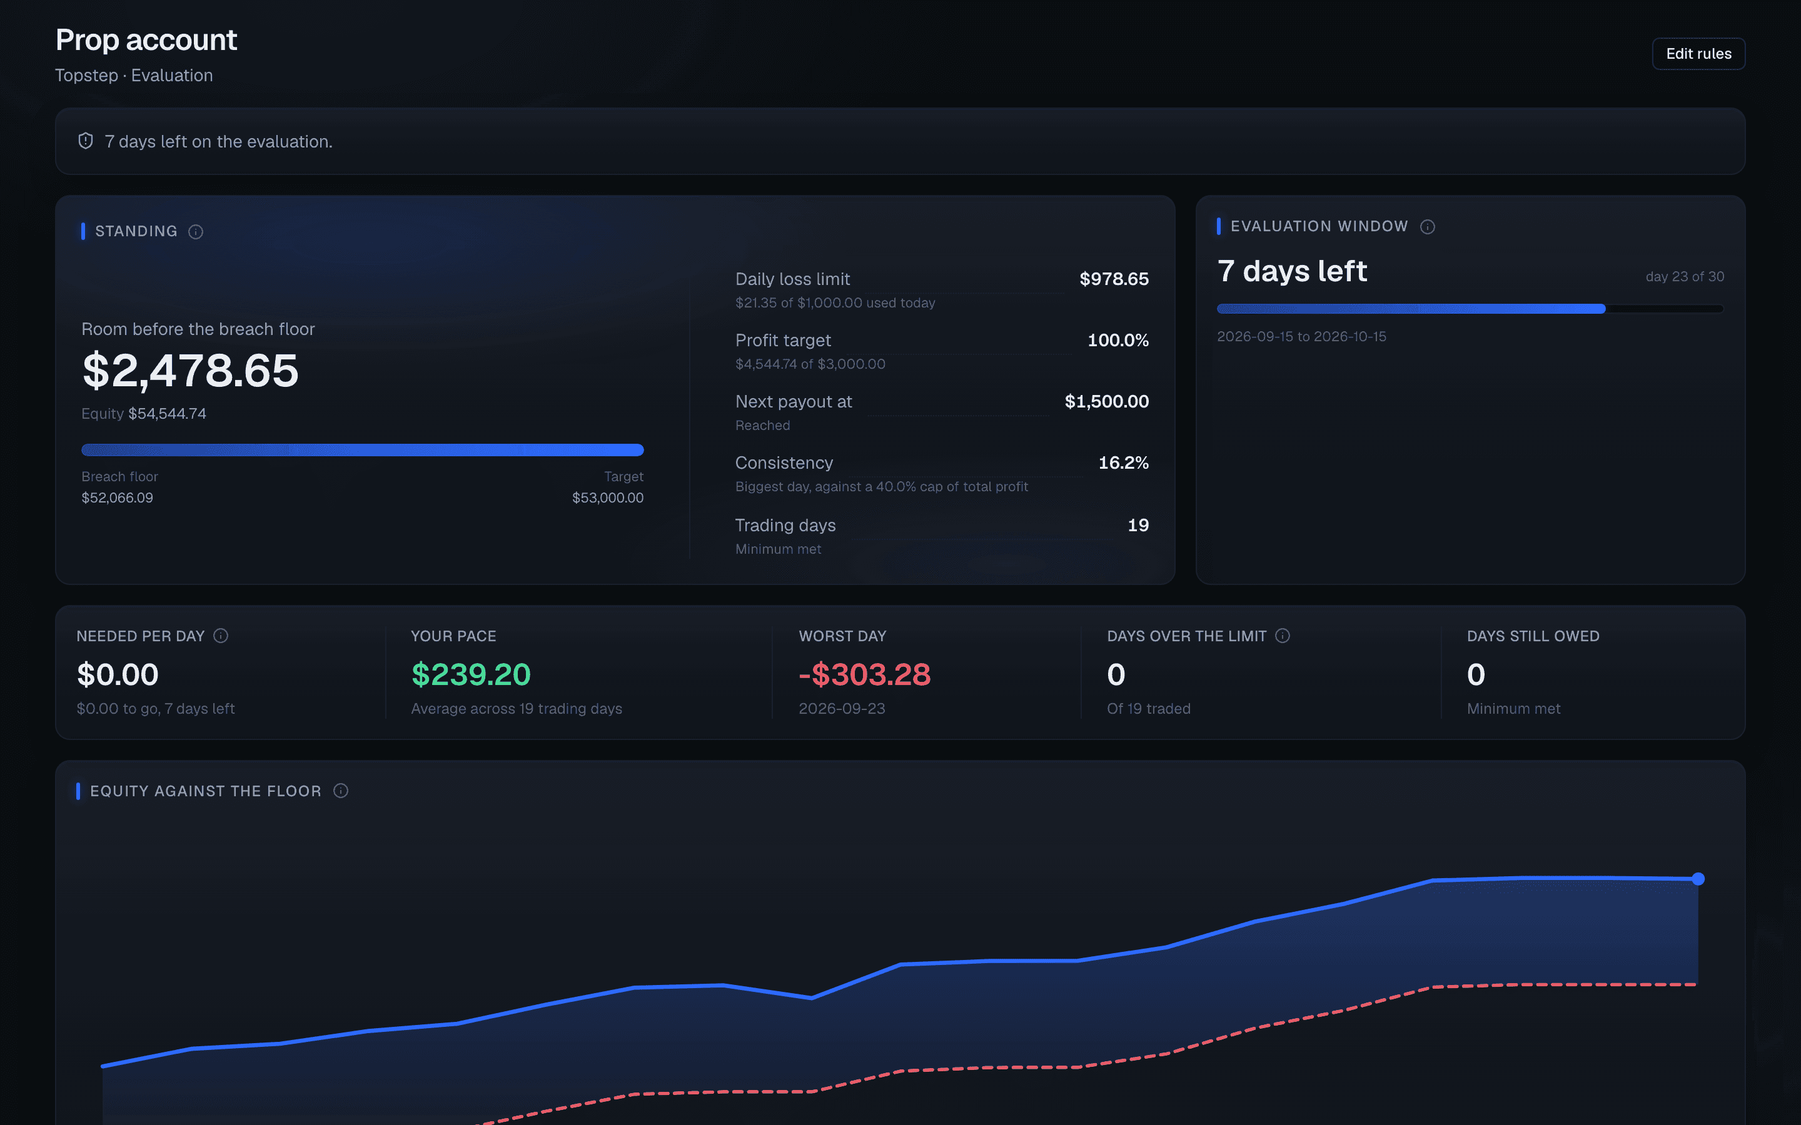Click the Equity $54,544.74 value
The height and width of the screenshot is (1125, 1801).
pos(167,414)
